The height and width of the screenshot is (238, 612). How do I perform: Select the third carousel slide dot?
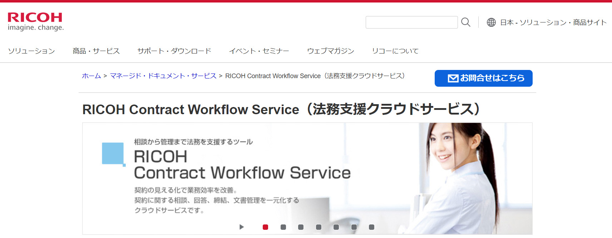301,227
